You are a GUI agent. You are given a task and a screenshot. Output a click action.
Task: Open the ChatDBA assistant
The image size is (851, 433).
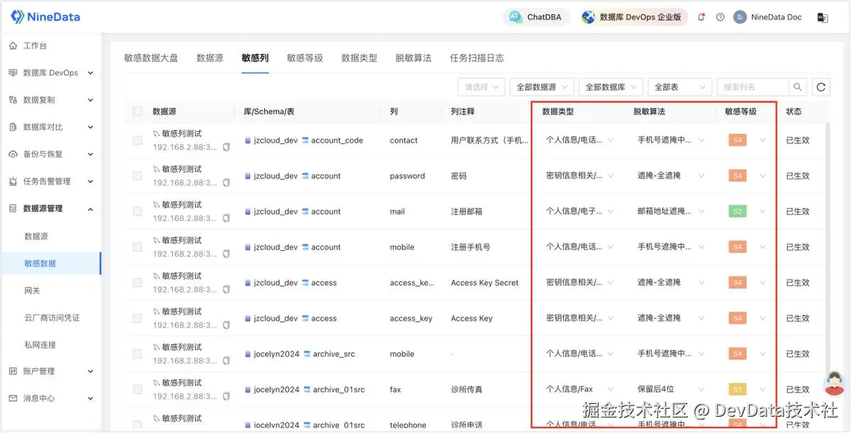pos(537,17)
